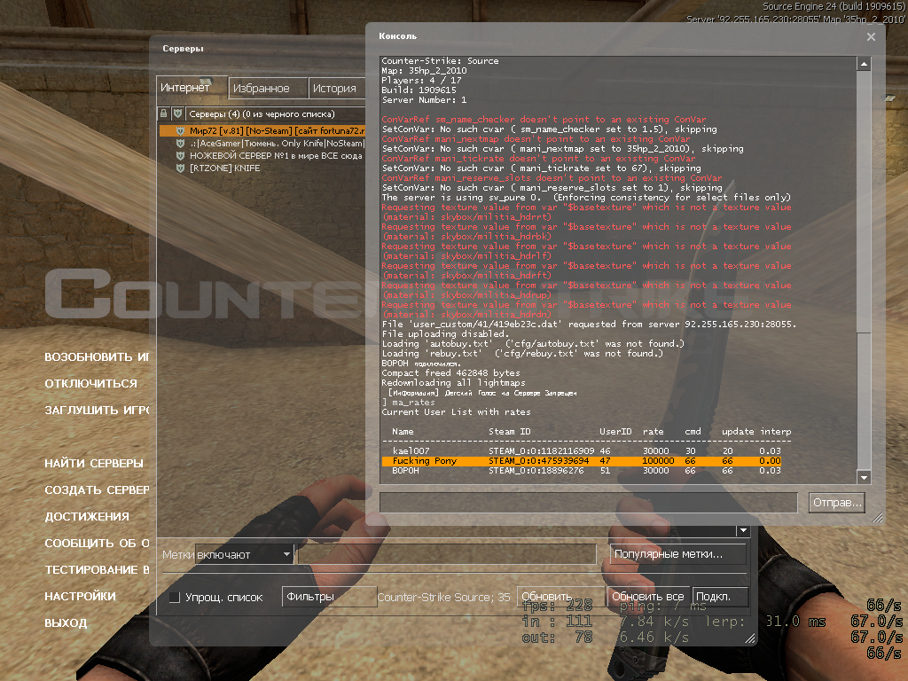
Task: Select the [RTZONE] KNIFE server row
Action: point(262,168)
